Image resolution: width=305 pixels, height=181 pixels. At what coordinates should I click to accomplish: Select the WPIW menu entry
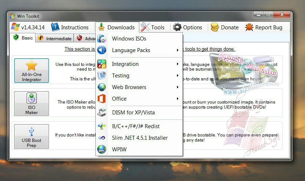(x=139, y=150)
